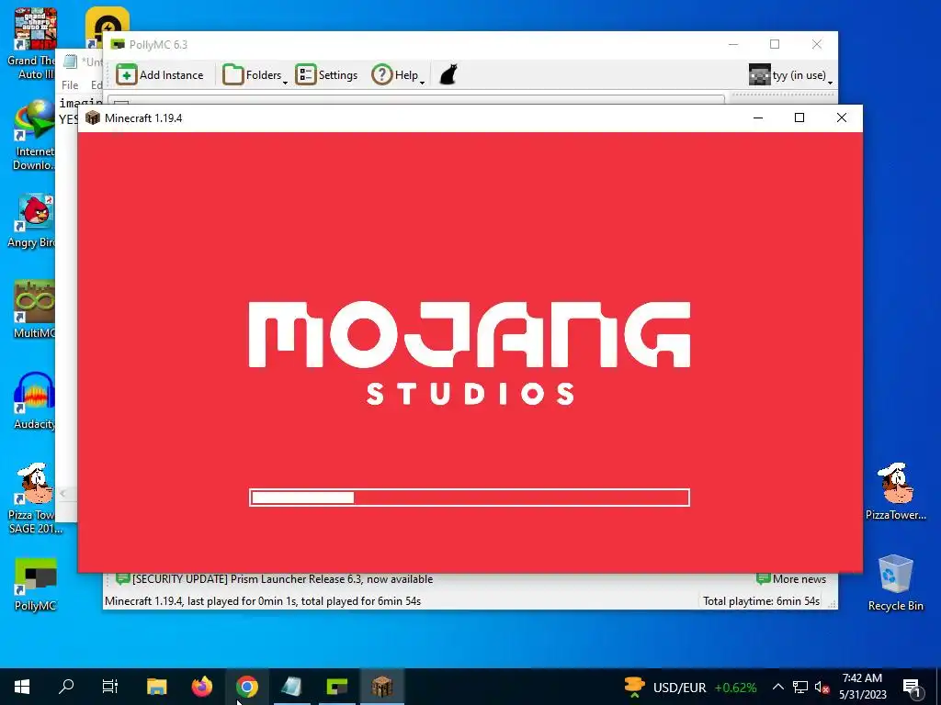
Task: Show hidden system tray icons
Action: point(777,687)
